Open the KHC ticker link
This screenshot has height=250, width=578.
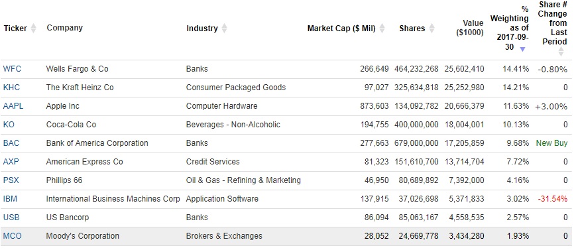11,88
